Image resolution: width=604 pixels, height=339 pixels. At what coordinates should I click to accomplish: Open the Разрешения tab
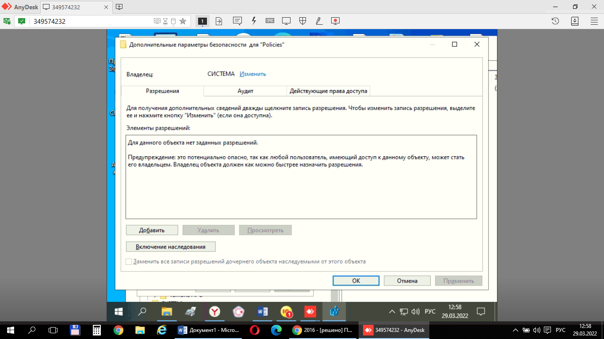click(162, 91)
